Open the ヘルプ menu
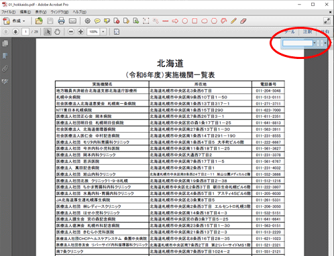The width and height of the screenshot is (334, 256). 80,12
